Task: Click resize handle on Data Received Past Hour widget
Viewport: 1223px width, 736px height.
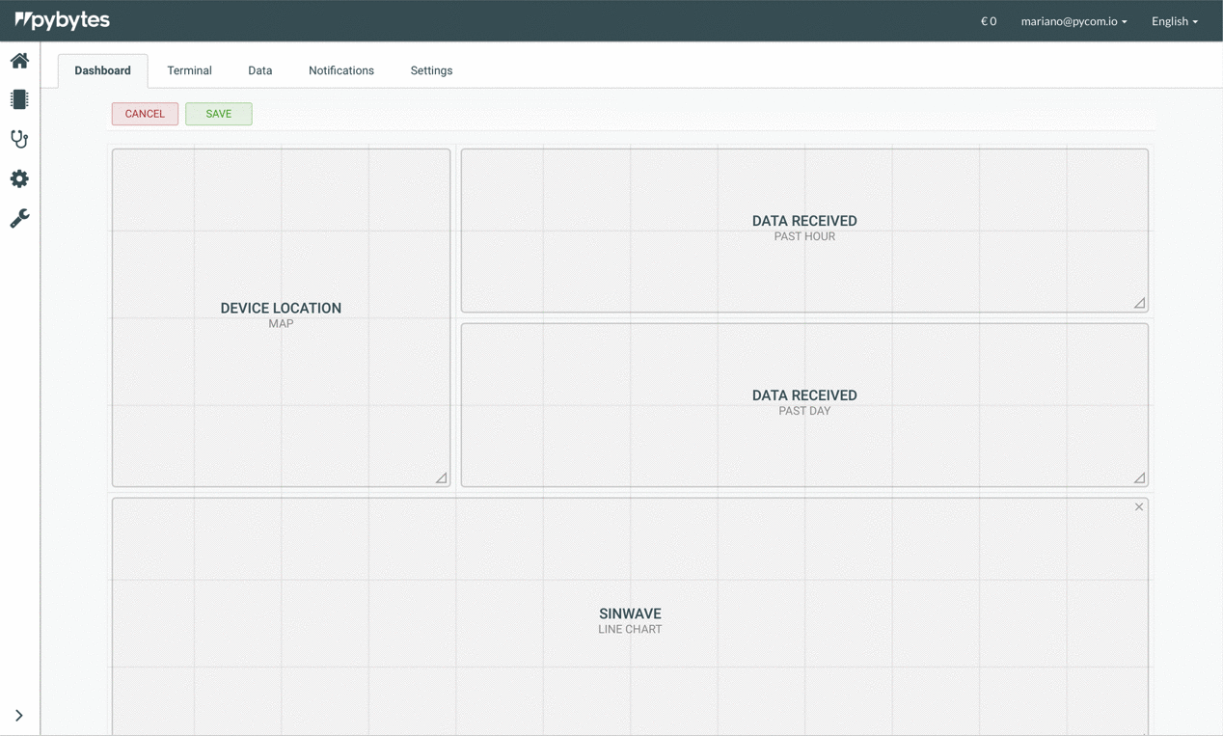Action: (1139, 303)
